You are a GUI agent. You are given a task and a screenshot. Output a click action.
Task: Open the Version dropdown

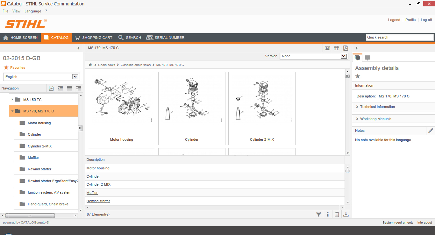click(313, 56)
